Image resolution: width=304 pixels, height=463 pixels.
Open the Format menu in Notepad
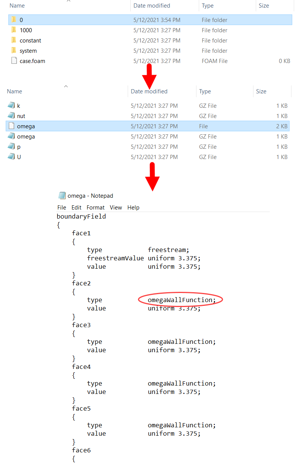(x=95, y=207)
